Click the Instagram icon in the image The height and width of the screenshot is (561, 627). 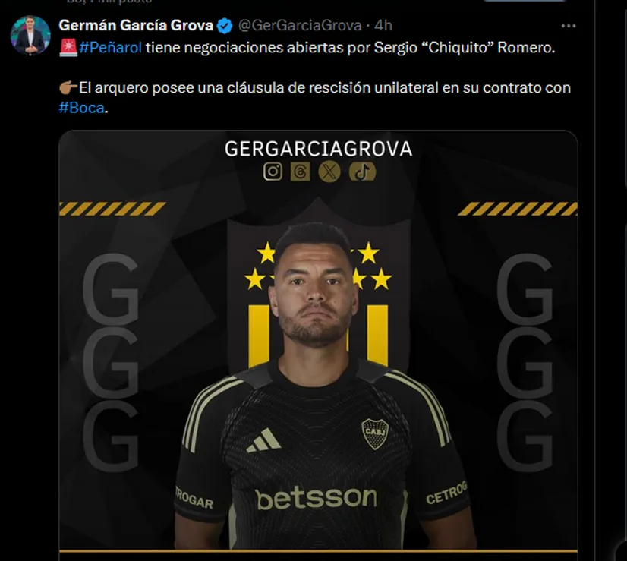[273, 172]
